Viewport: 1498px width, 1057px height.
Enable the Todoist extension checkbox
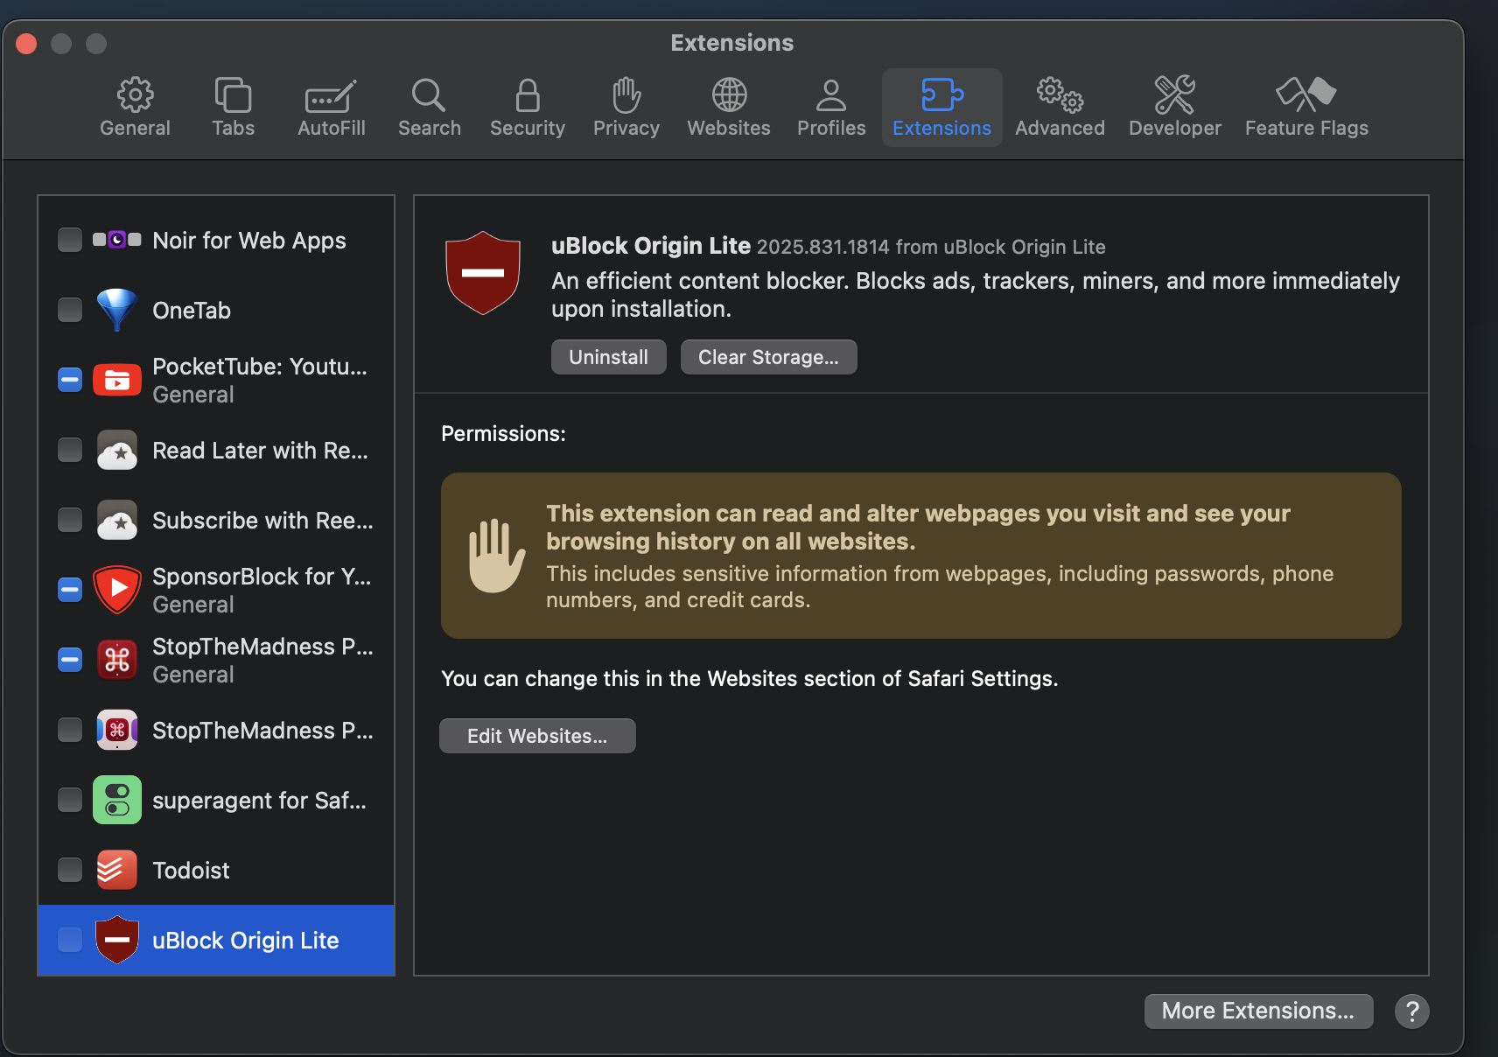(x=70, y=870)
